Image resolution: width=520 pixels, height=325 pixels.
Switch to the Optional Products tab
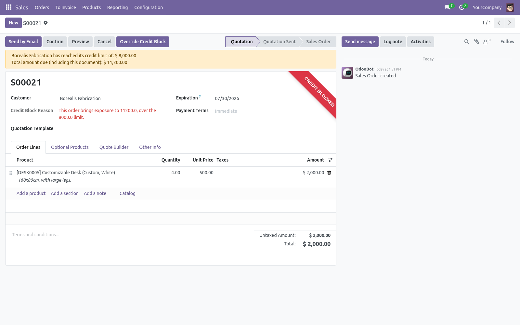click(x=70, y=147)
